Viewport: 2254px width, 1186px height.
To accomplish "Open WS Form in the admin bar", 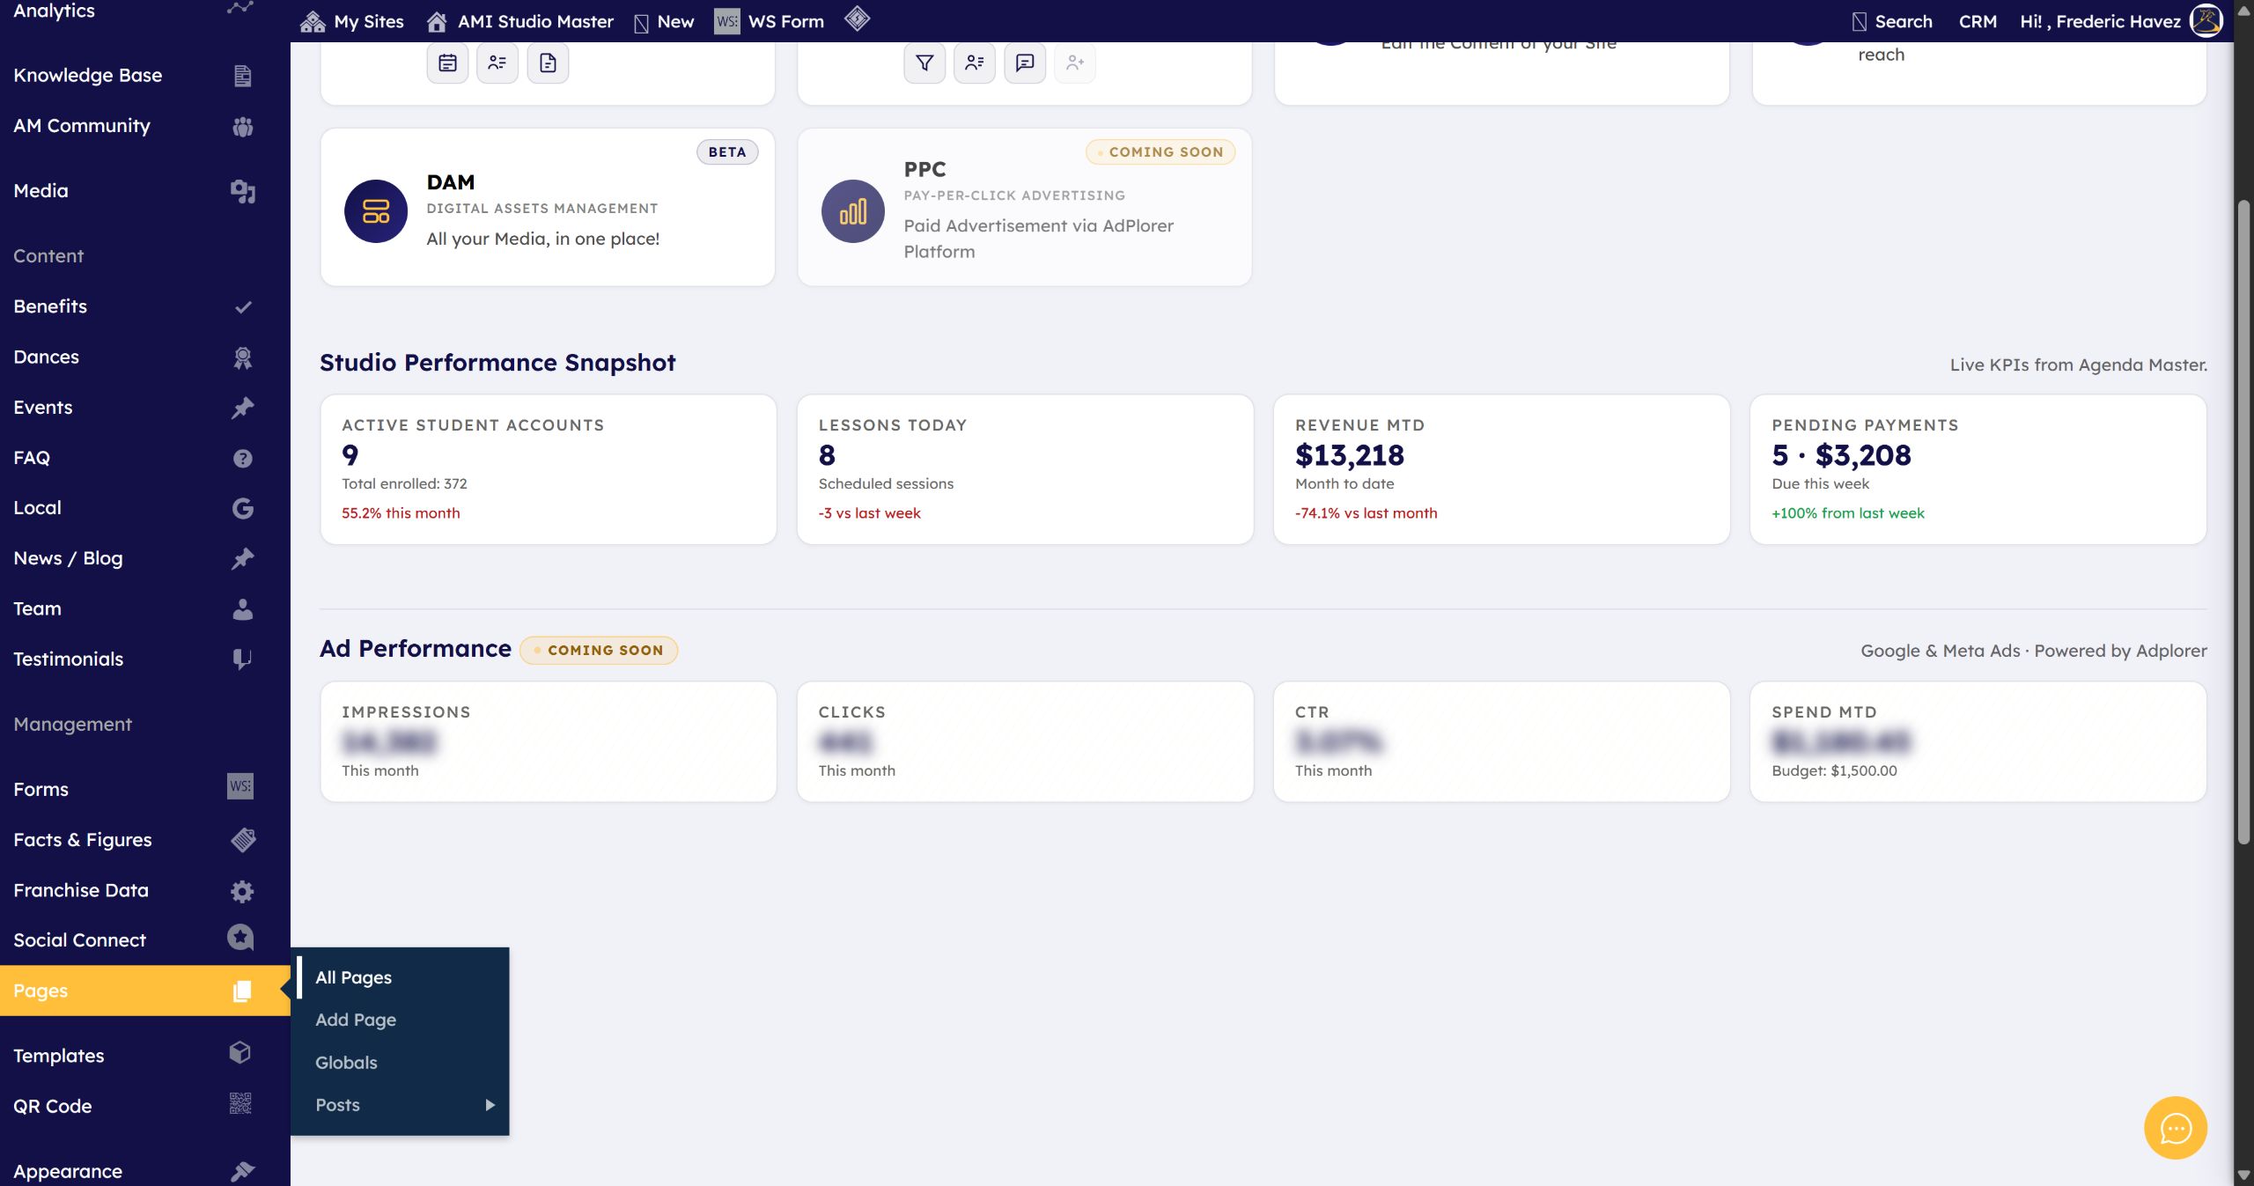I will click(770, 21).
